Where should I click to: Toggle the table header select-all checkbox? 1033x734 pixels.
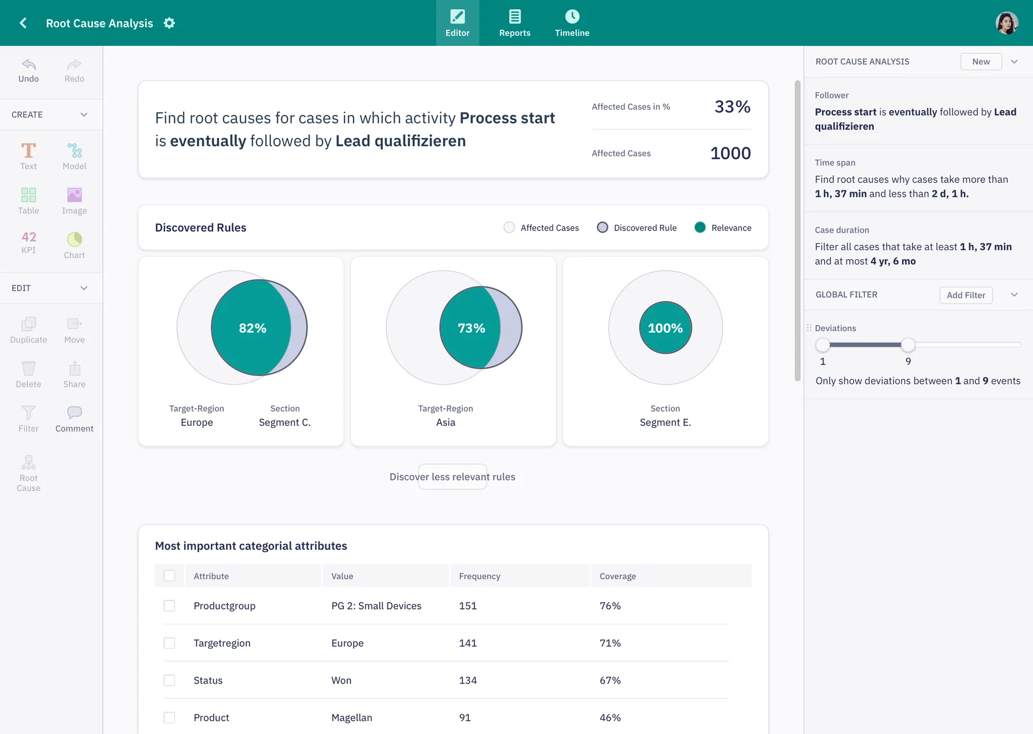coord(169,576)
